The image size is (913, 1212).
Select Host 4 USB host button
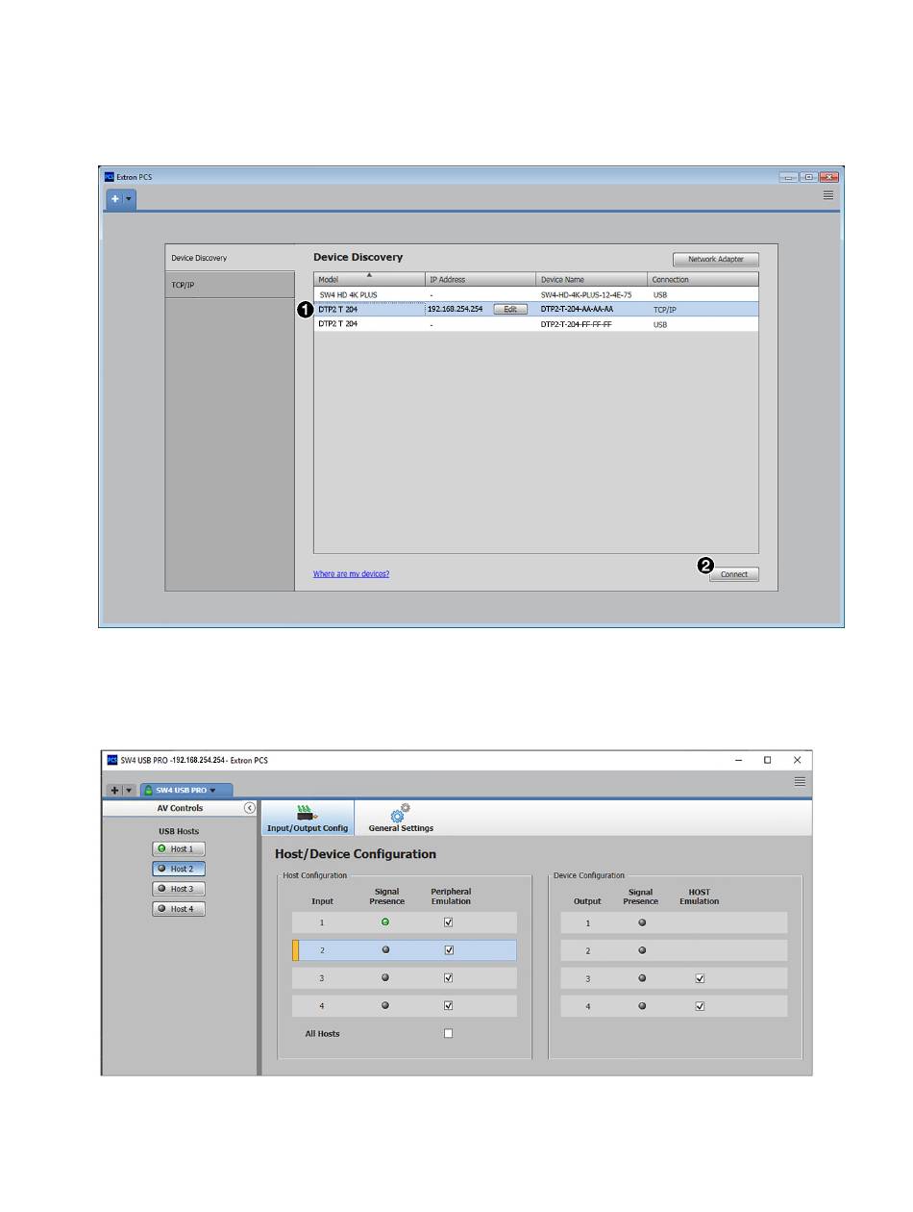(179, 909)
